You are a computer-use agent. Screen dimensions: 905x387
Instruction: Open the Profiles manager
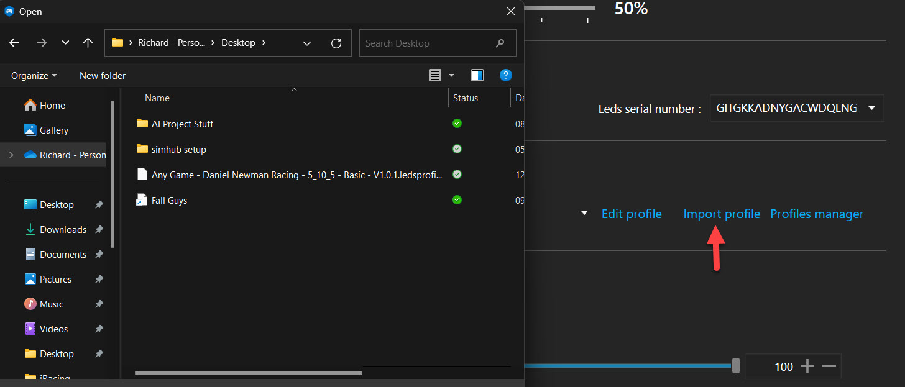click(x=817, y=213)
